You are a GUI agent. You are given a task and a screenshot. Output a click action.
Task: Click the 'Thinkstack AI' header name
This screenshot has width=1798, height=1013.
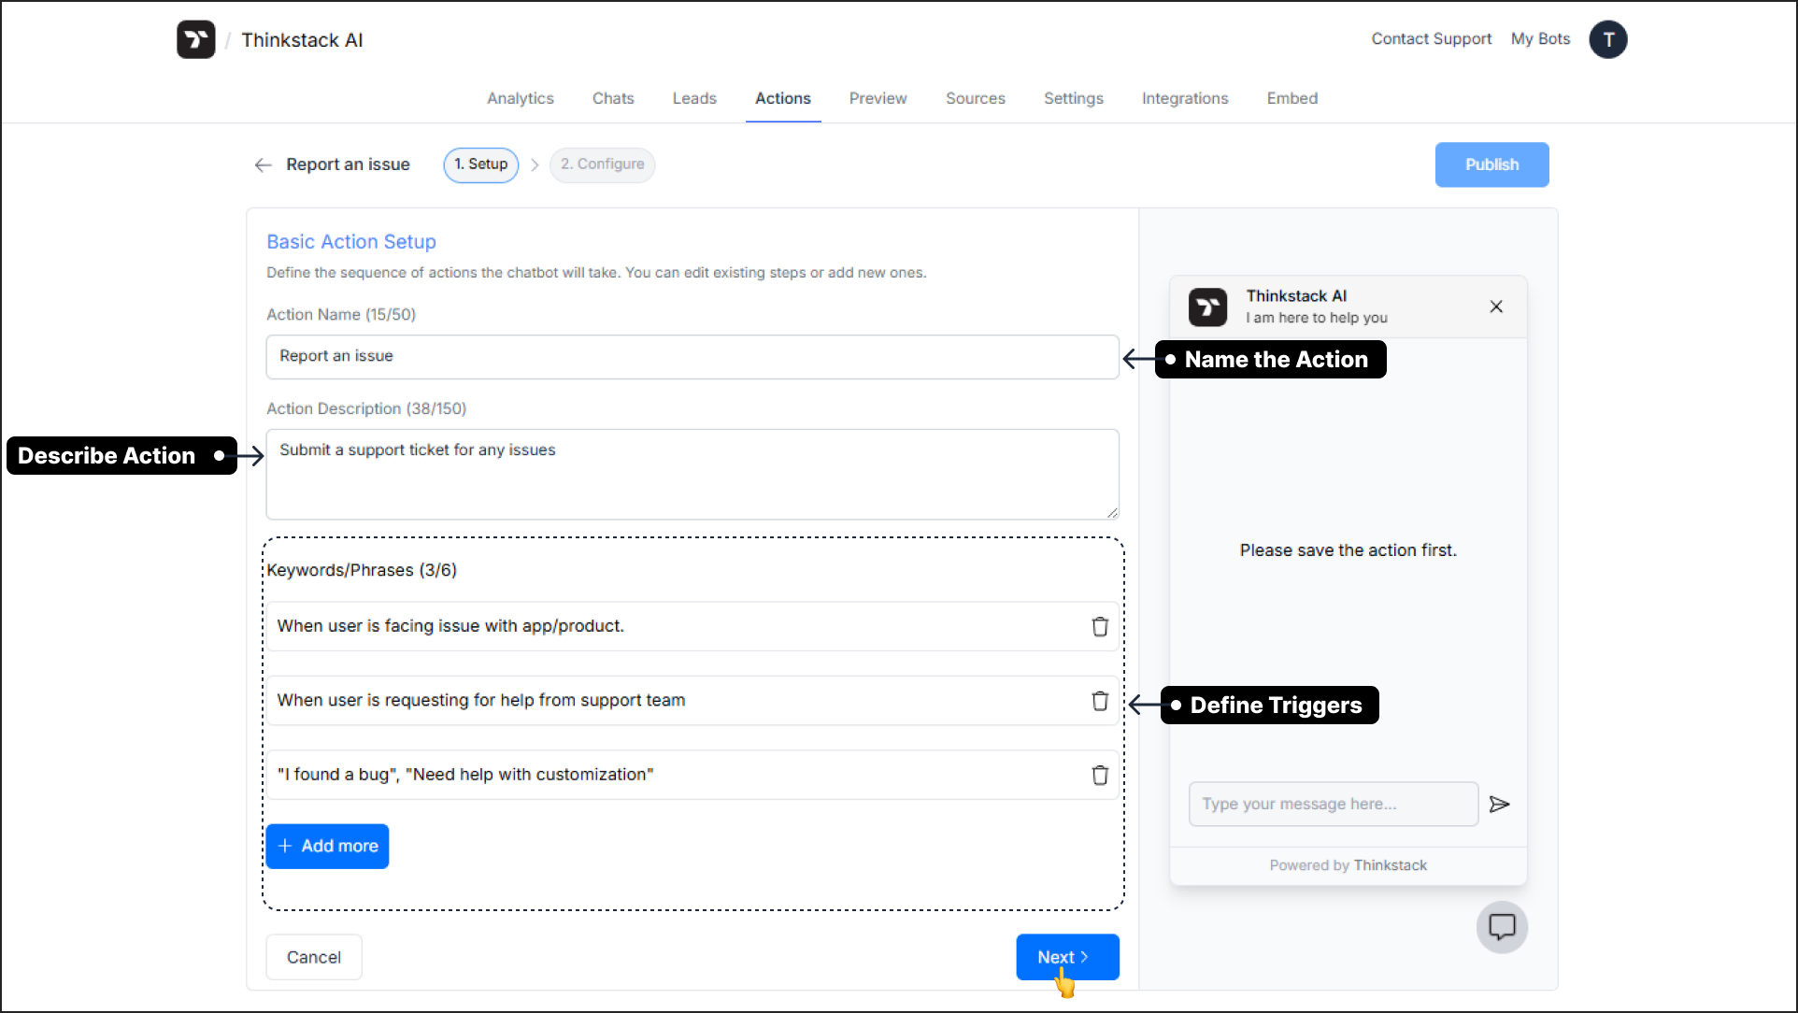[x=302, y=40]
